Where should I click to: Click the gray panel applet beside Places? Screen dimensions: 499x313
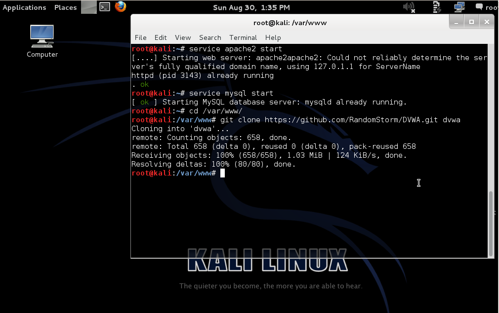click(x=88, y=7)
